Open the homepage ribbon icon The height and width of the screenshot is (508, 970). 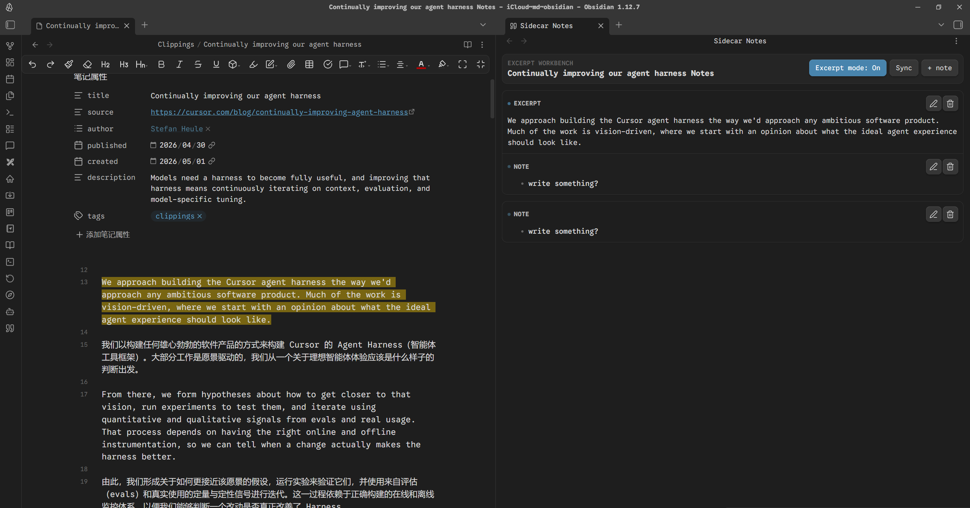pos(10,179)
